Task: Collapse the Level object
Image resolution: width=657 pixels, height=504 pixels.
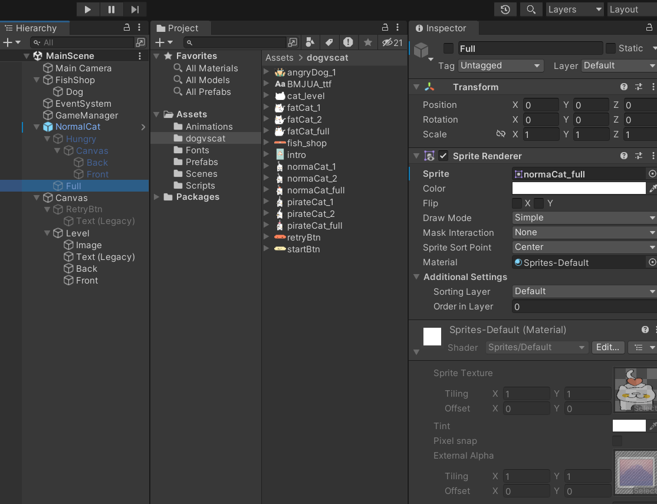Action: point(47,233)
